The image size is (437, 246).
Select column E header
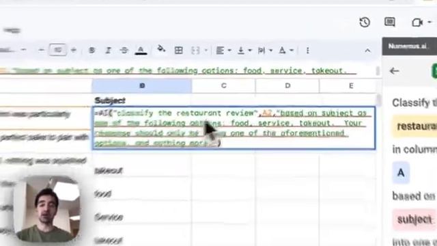tap(351, 85)
